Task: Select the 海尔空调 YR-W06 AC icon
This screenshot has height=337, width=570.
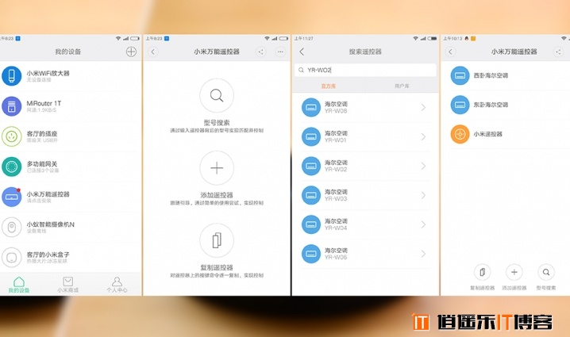Action: 311,254
